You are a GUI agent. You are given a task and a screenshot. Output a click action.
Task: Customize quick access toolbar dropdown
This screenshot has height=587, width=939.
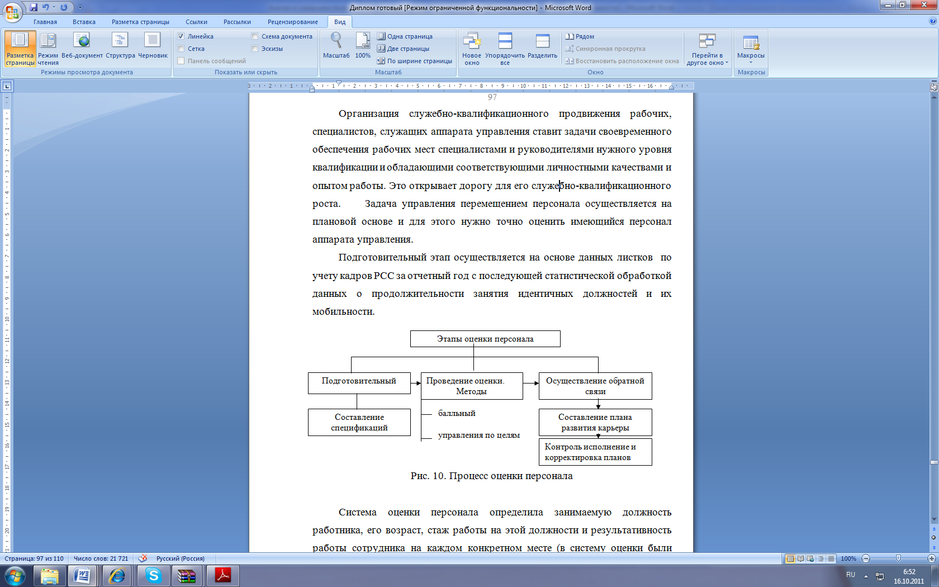(x=80, y=7)
